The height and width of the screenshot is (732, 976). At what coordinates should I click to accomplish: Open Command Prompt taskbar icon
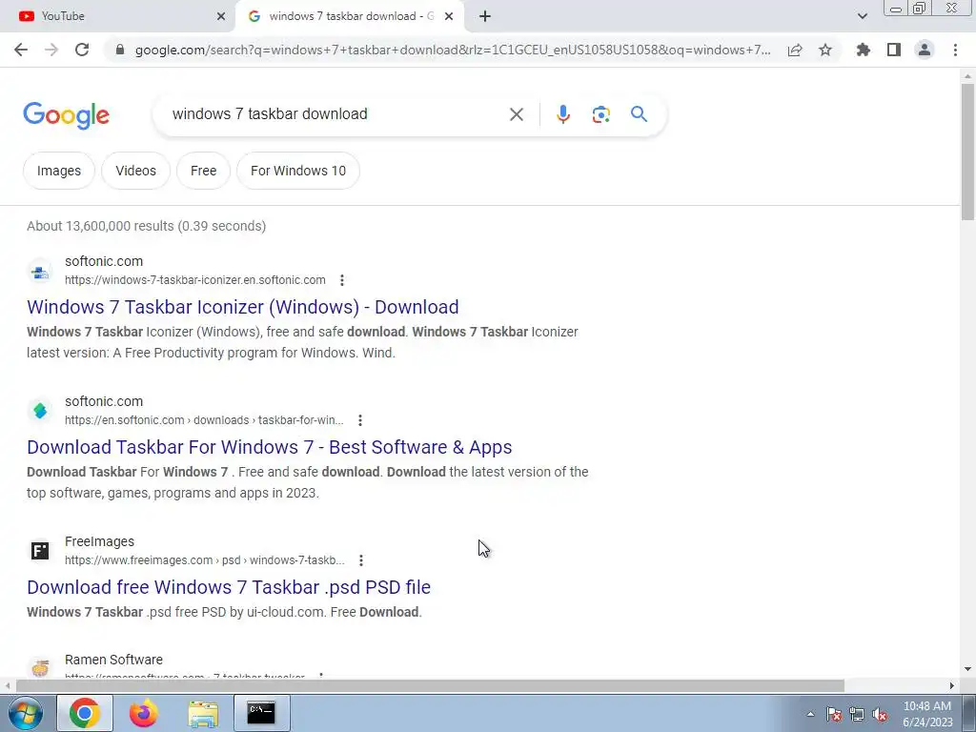click(261, 713)
